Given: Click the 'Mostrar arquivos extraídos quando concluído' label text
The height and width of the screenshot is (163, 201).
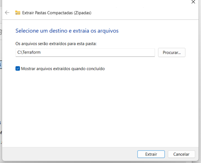Looking at the screenshot, I should click(63, 69).
